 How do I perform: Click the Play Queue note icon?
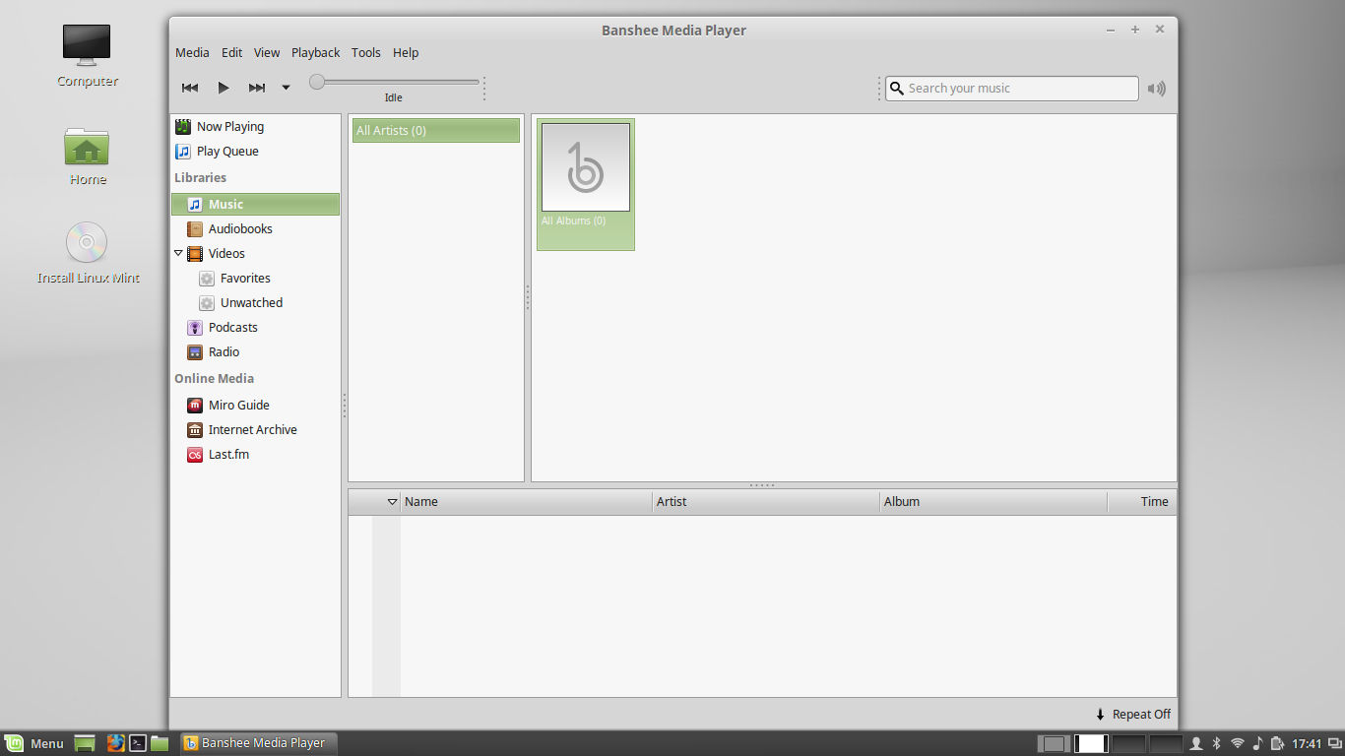point(183,152)
